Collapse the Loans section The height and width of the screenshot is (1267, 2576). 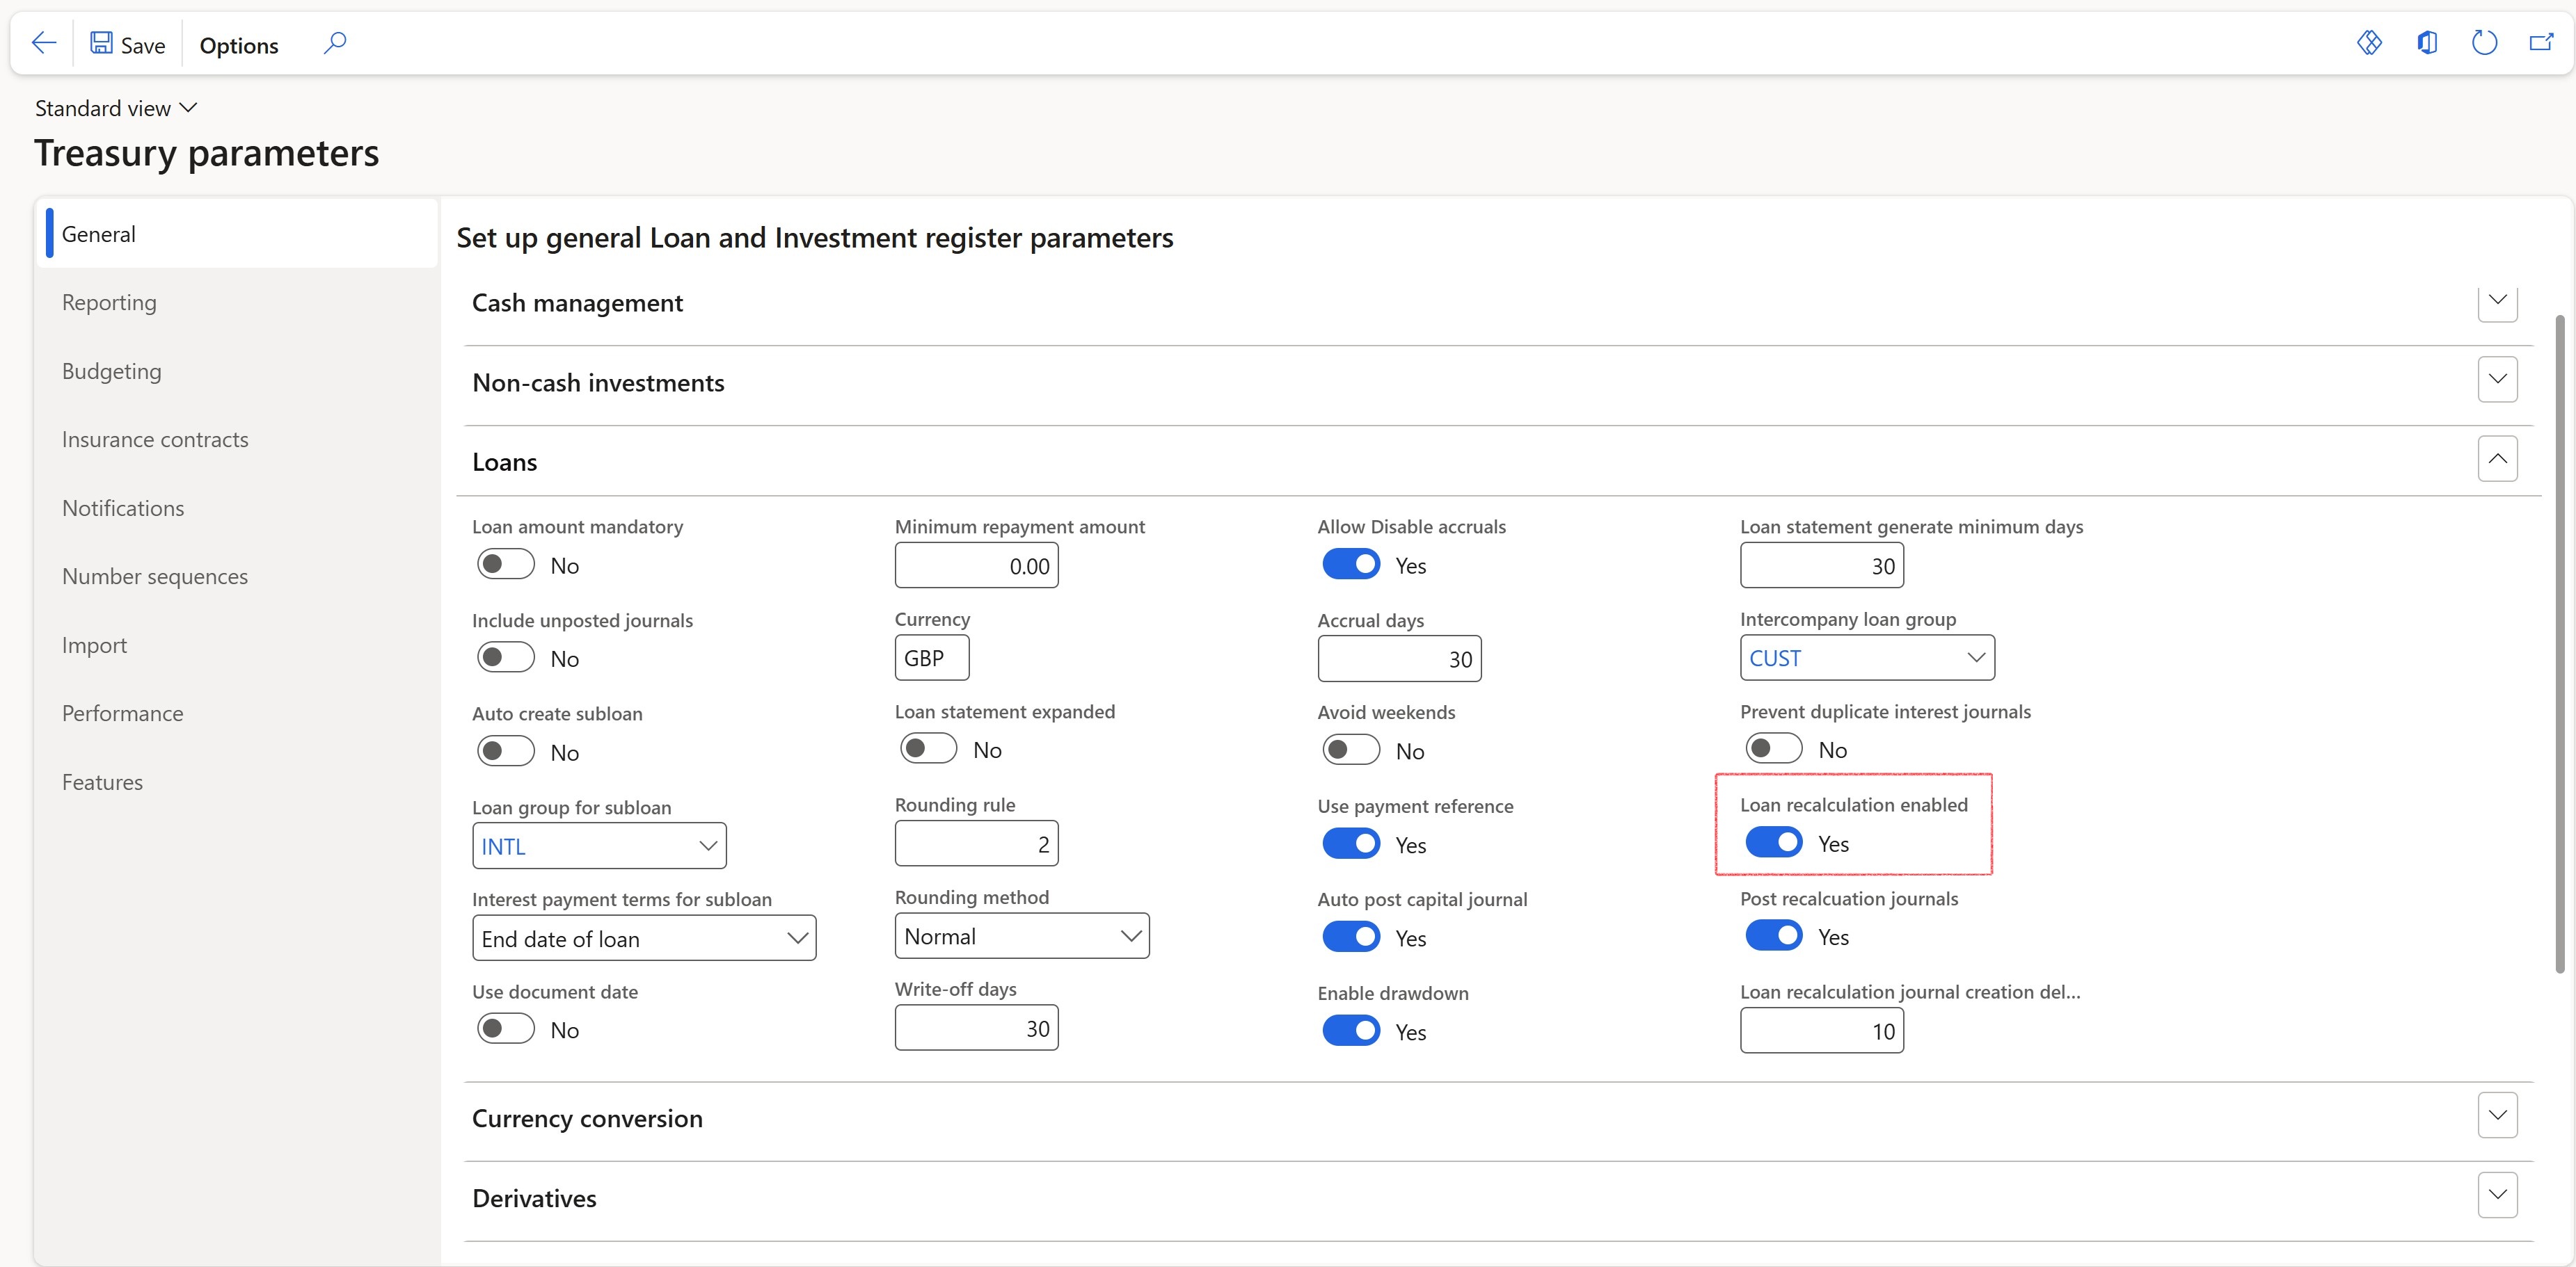(x=2497, y=459)
